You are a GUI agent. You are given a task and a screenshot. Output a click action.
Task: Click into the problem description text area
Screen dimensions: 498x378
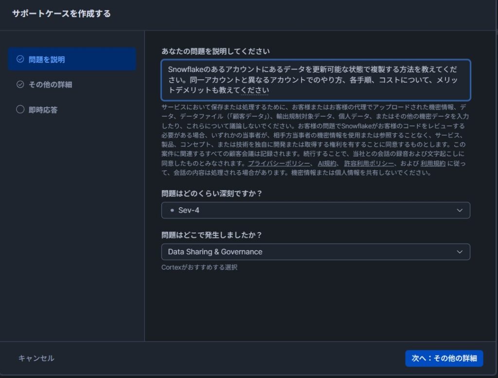click(316, 80)
